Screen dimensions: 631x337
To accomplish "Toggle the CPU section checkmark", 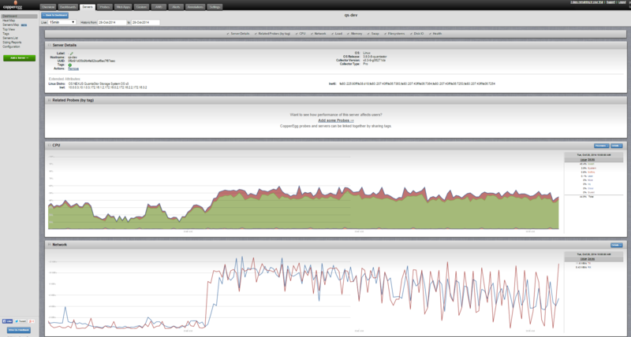I will pos(297,34).
